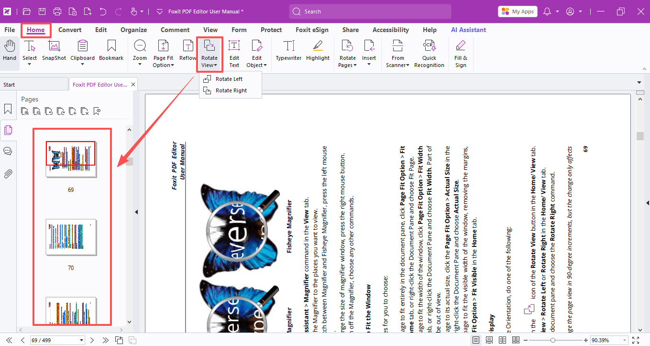Viewport: 650px width, 346px height.
Task: Switch to the Protect tab
Action: (271, 30)
